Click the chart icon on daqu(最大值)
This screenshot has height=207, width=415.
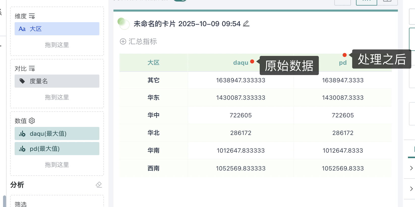[x=22, y=134]
